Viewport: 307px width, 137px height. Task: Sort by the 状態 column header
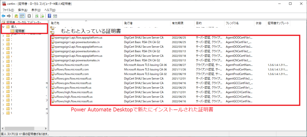pos(260,23)
